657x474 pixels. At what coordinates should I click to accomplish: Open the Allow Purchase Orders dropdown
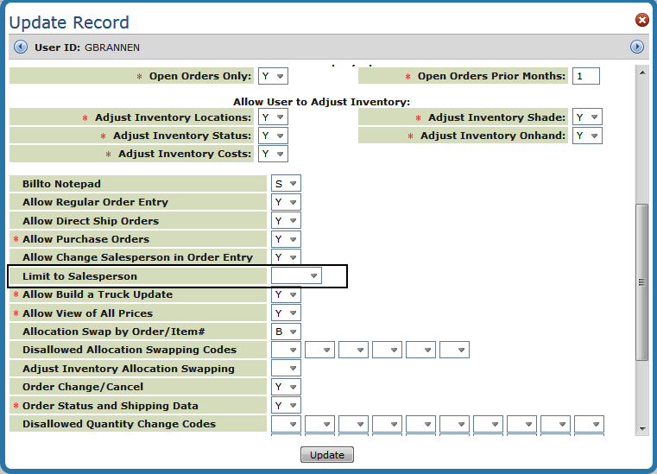286,239
